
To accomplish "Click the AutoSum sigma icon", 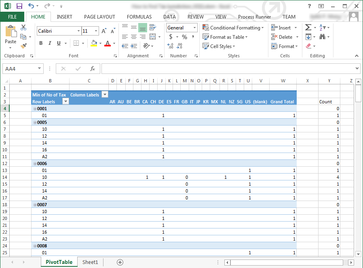I will click(308, 27).
